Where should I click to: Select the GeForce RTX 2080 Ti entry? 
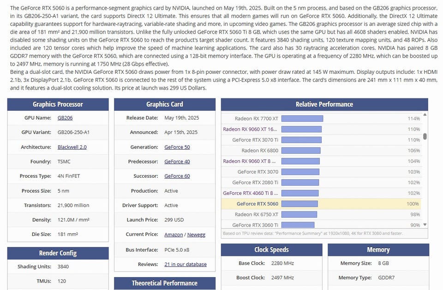pos(255,182)
